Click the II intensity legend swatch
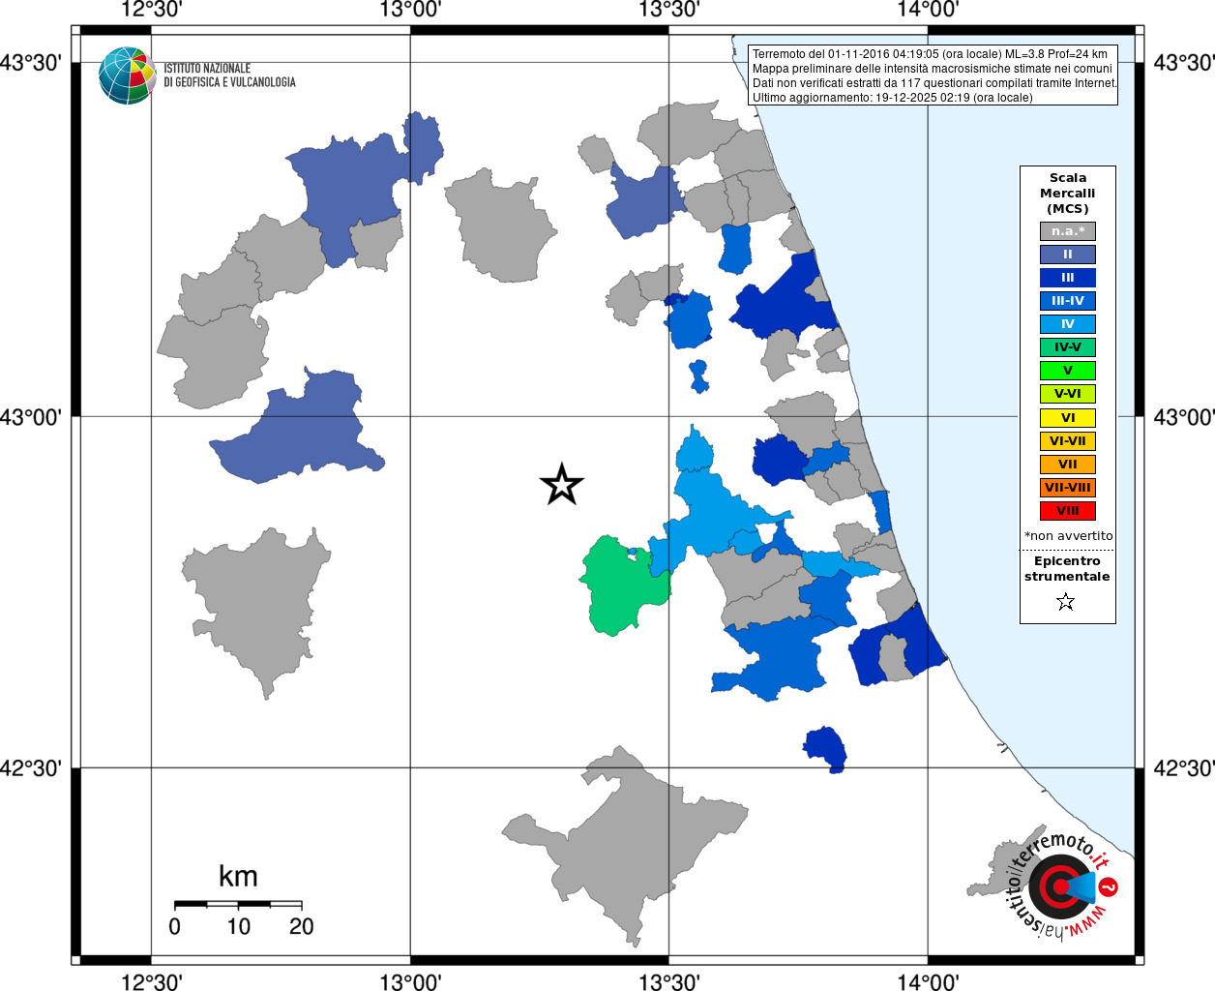Screen dimensions: 1215x991 click(x=1068, y=255)
